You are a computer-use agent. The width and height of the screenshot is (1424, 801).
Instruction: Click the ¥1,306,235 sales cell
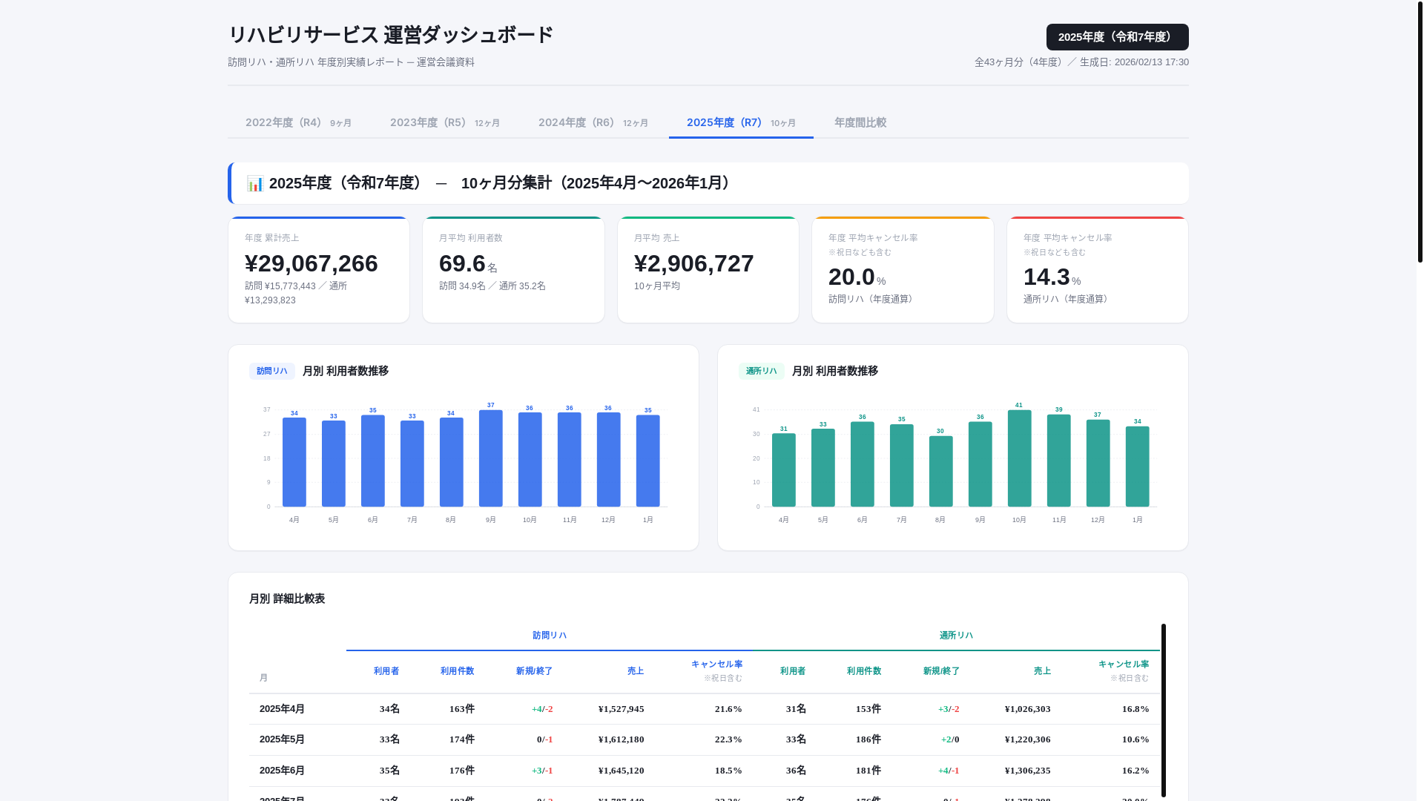1028,771
